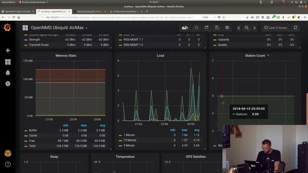Open the Load panel title menu
The height and width of the screenshot is (173, 308).
(160, 56)
